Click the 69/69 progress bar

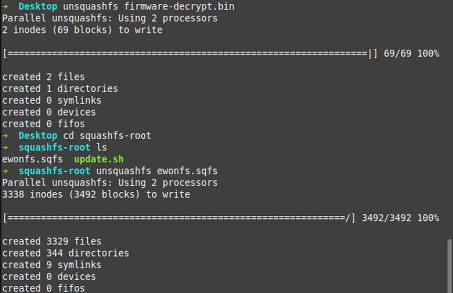point(188,54)
